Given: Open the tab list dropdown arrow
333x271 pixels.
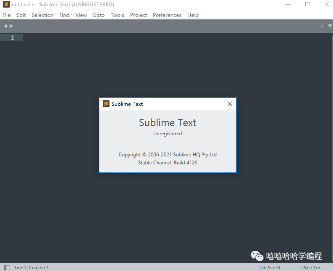Looking at the screenshot, I should tap(330, 26).
